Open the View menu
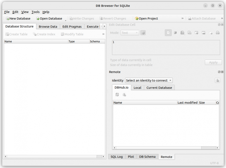The width and height of the screenshot is (226, 168). click(x=25, y=12)
